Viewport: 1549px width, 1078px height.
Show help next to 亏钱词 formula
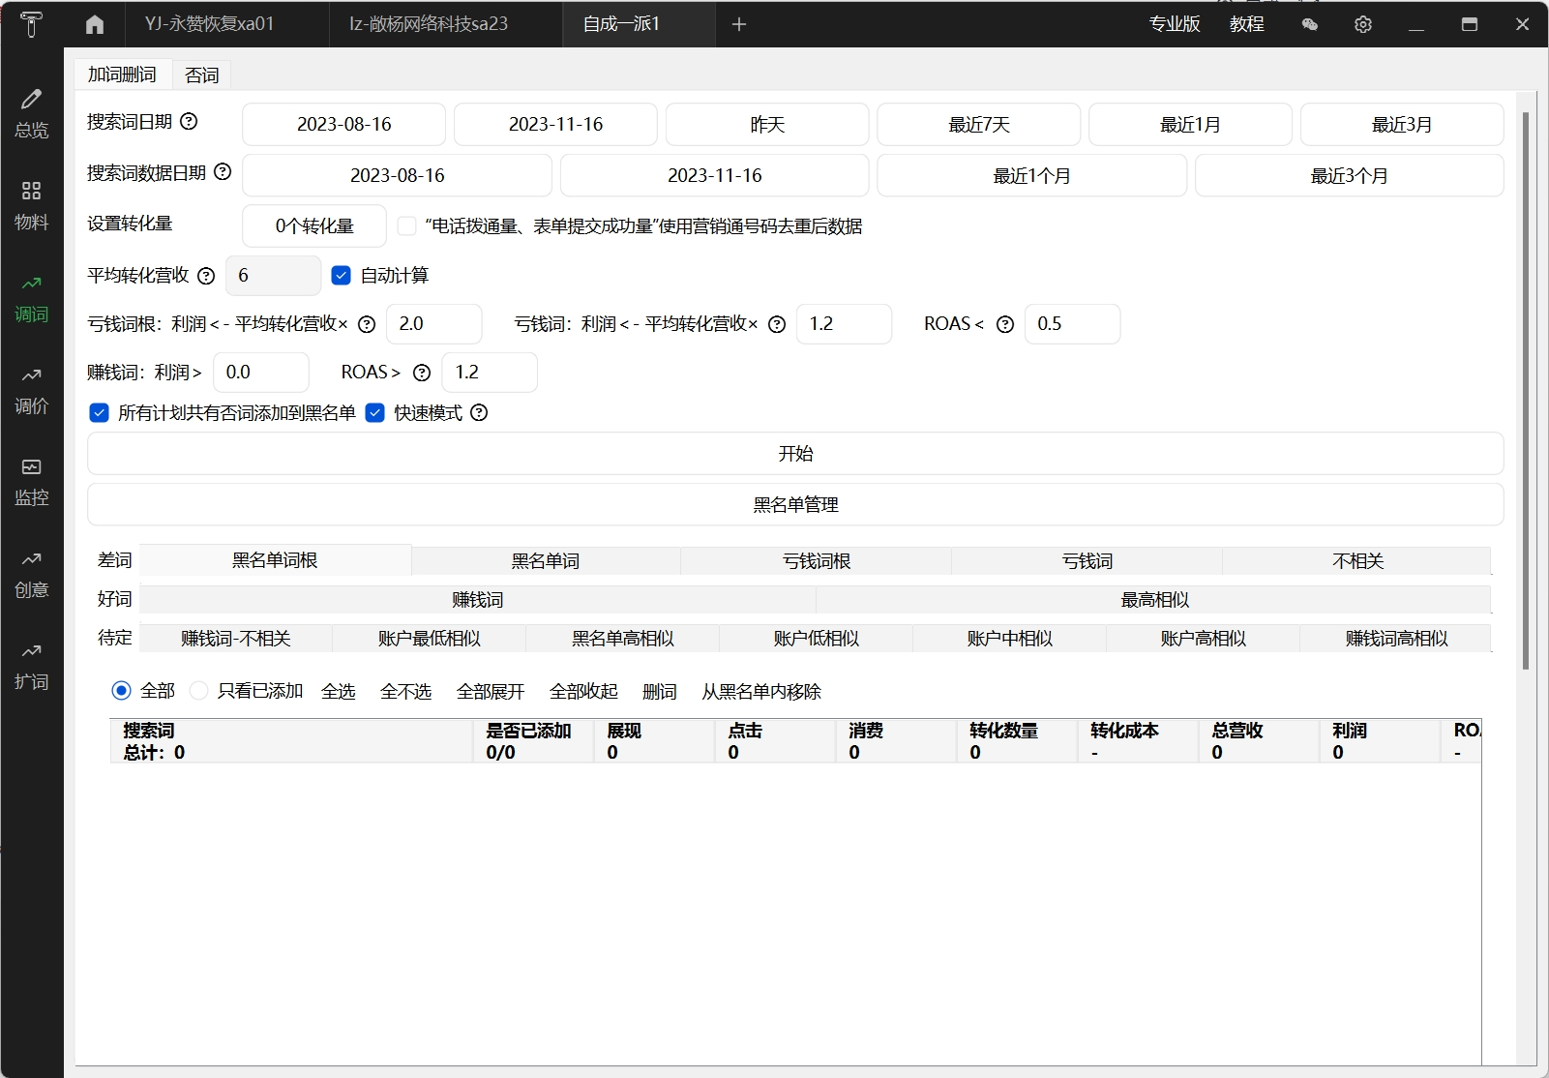click(777, 324)
